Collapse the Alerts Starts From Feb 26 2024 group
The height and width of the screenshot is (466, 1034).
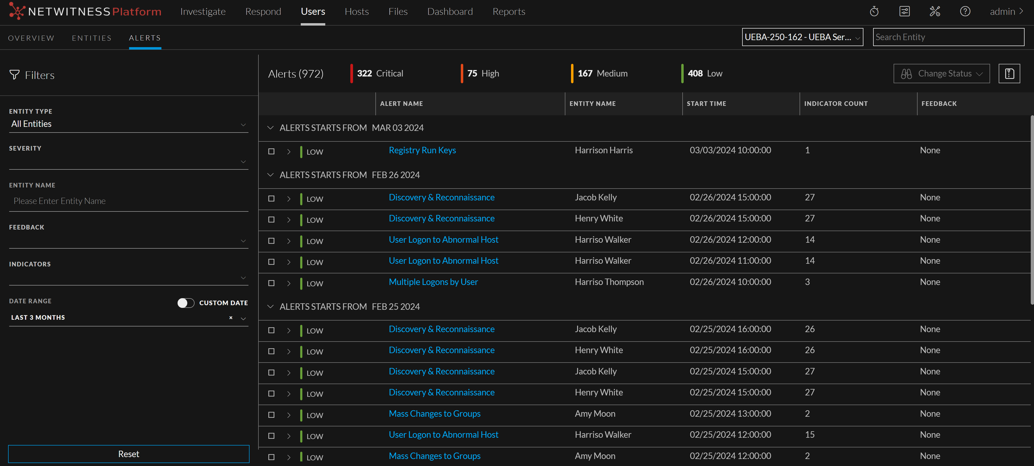coord(271,175)
